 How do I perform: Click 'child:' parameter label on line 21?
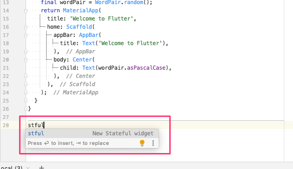(69, 68)
